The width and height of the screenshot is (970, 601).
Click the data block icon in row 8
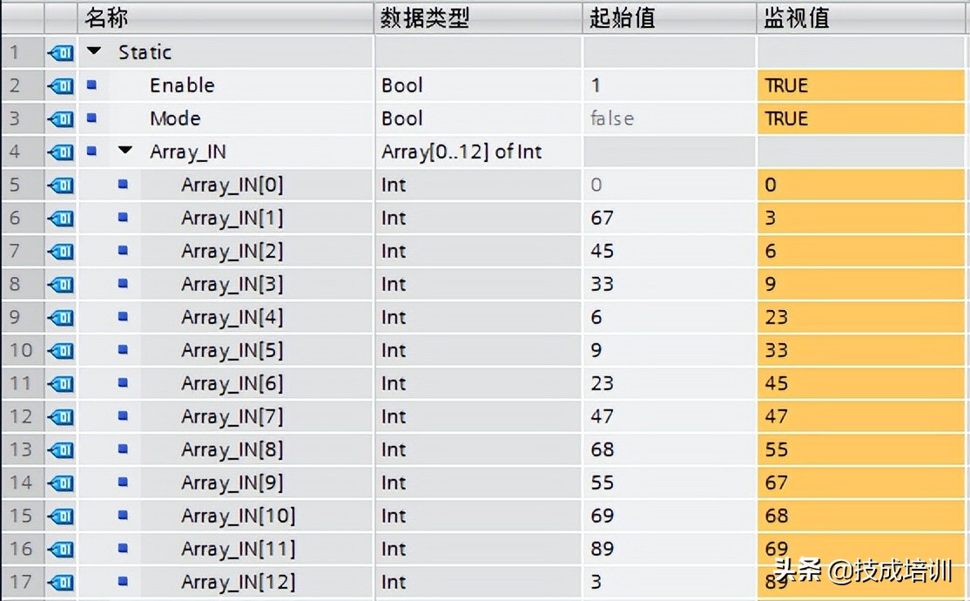[x=61, y=284]
